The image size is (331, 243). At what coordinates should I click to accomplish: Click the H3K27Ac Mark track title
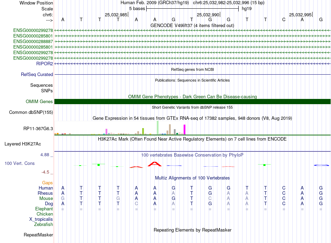click(x=192, y=139)
